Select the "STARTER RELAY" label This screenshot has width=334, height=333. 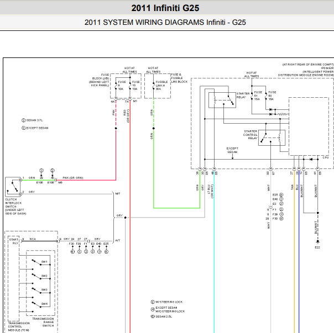[x=243, y=96]
